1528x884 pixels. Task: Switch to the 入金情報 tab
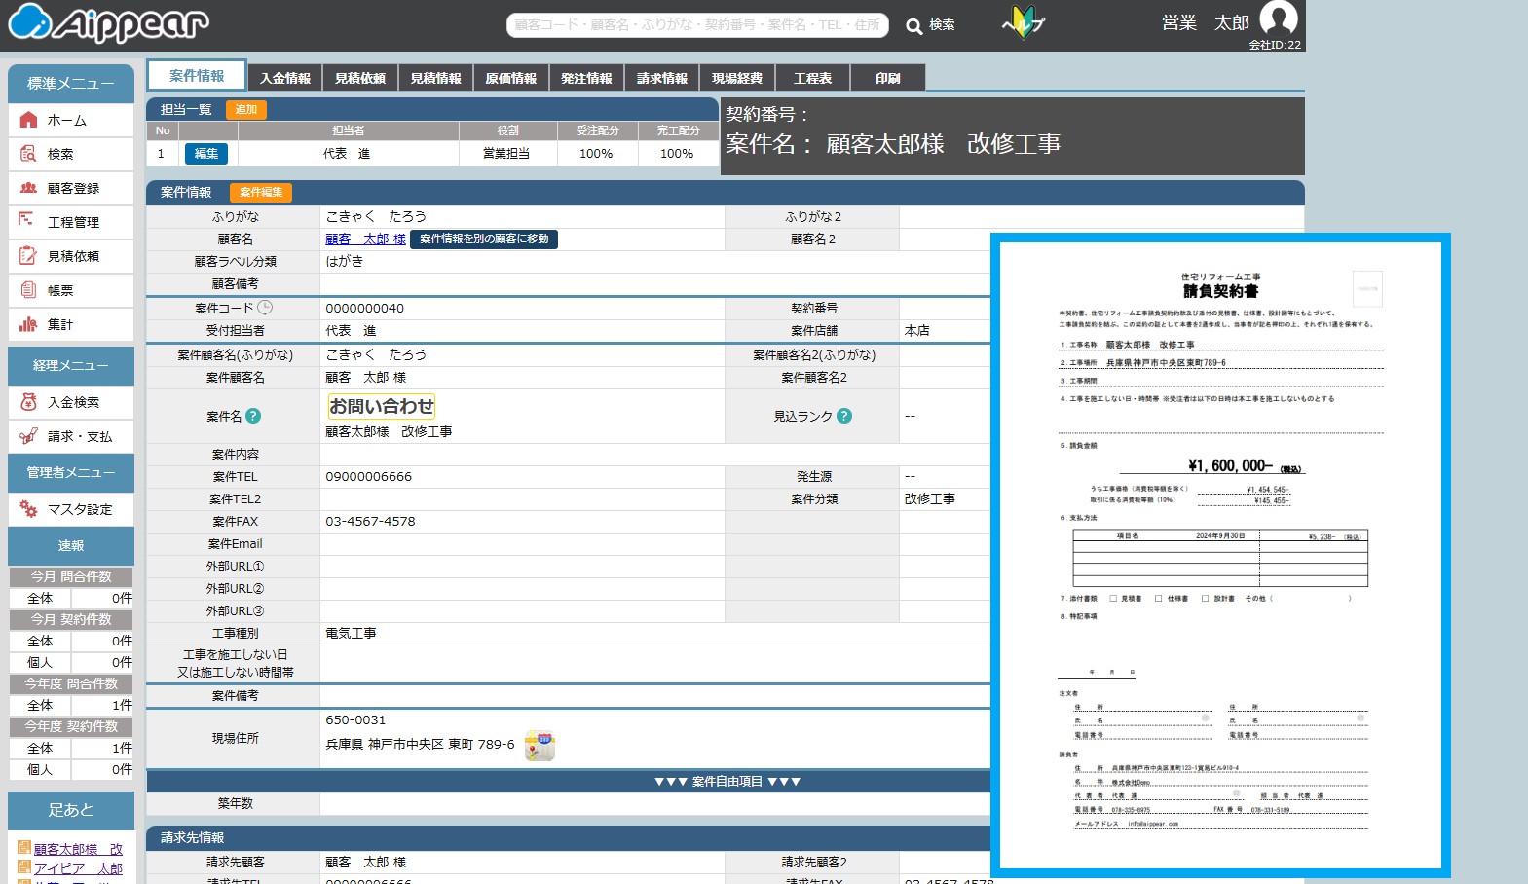[285, 78]
